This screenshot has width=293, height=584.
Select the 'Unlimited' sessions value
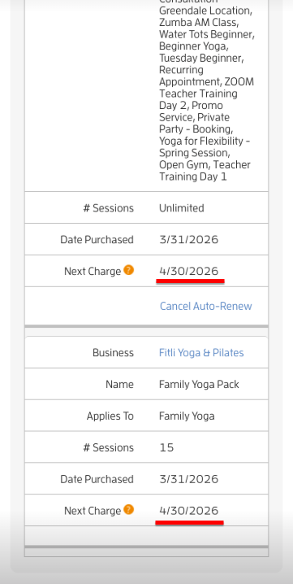pos(182,208)
